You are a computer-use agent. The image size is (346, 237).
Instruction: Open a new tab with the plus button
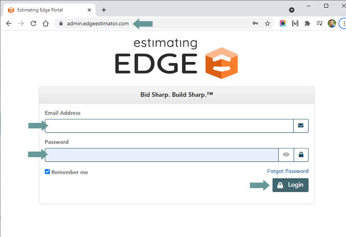(104, 10)
